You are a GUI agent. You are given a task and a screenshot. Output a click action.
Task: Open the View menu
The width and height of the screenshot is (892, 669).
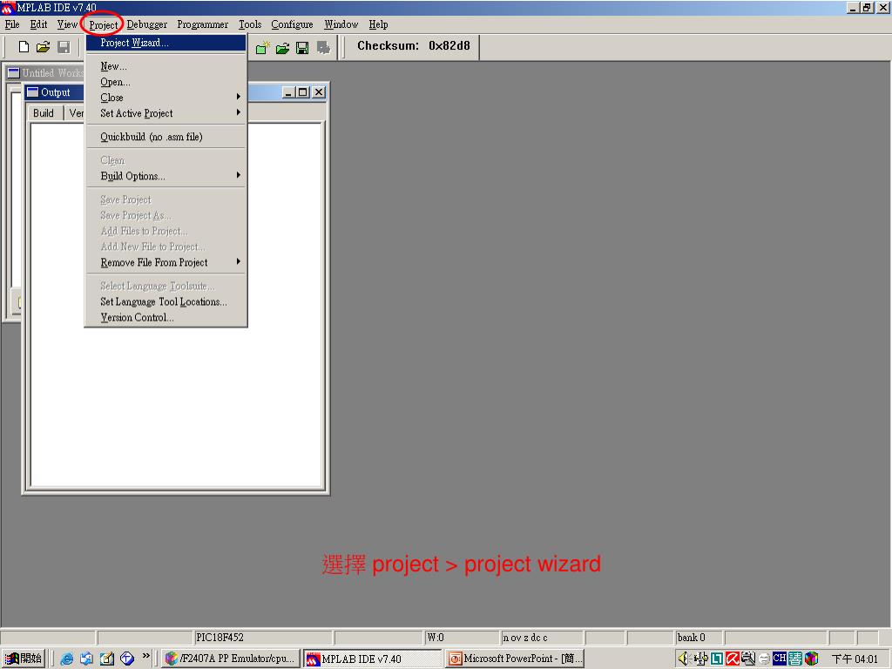point(67,24)
